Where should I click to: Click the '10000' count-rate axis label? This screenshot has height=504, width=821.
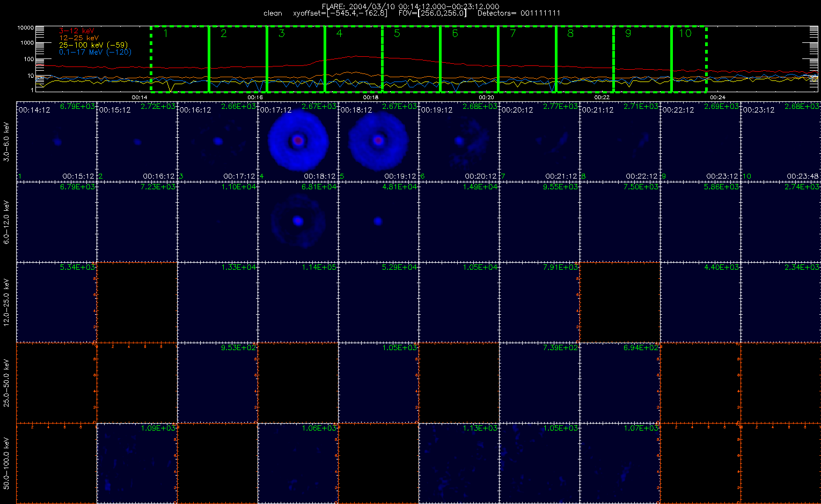[x=26, y=27]
